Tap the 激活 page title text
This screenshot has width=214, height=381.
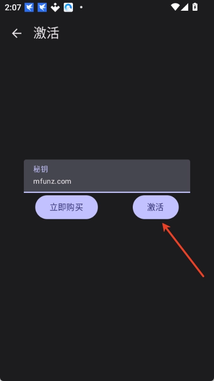46,33
